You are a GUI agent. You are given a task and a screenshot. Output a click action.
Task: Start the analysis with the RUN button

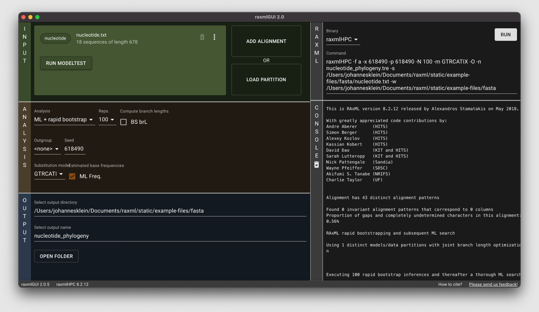coord(506,35)
